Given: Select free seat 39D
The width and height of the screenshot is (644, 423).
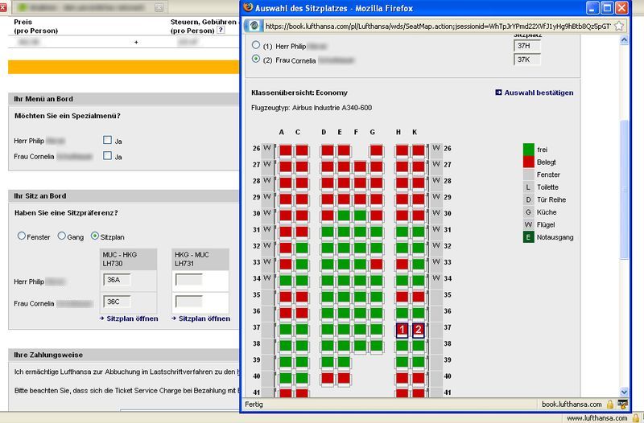Looking at the screenshot, I should pos(328,362).
